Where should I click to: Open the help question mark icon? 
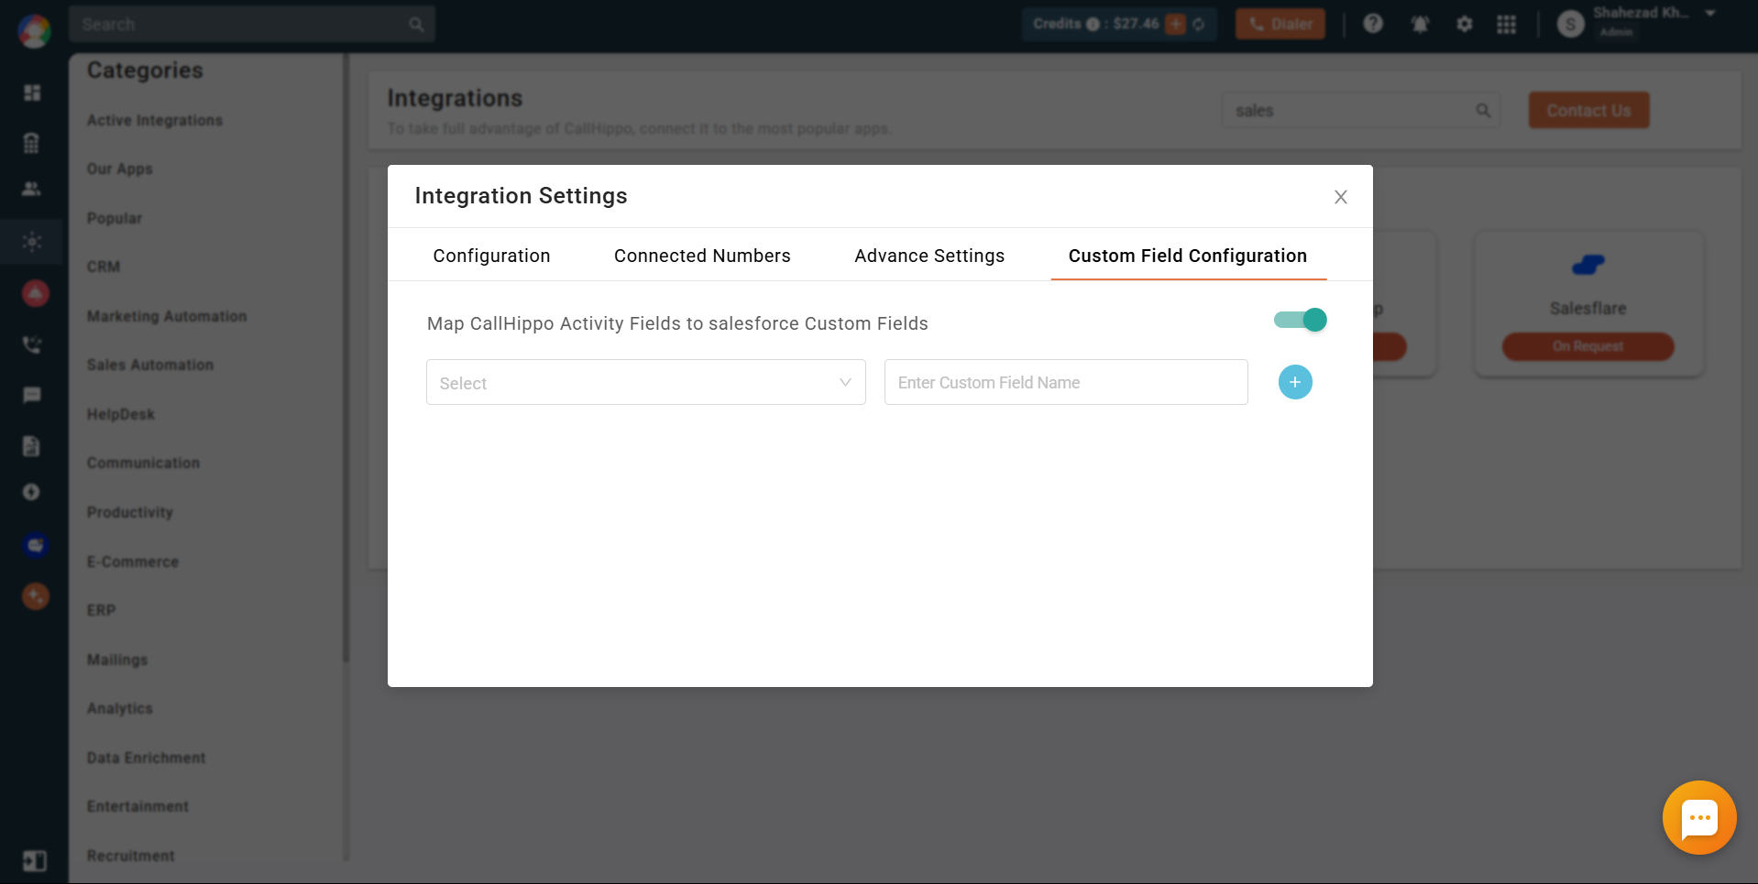pyautogui.click(x=1372, y=24)
